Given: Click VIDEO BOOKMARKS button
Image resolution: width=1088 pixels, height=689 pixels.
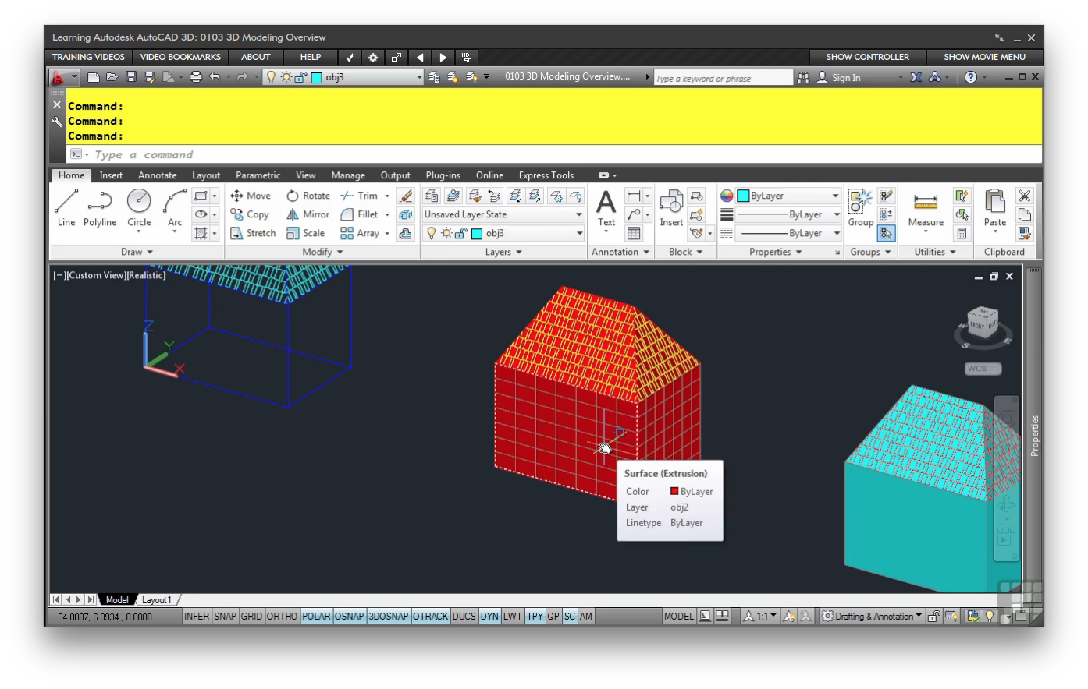Looking at the screenshot, I should [180, 57].
